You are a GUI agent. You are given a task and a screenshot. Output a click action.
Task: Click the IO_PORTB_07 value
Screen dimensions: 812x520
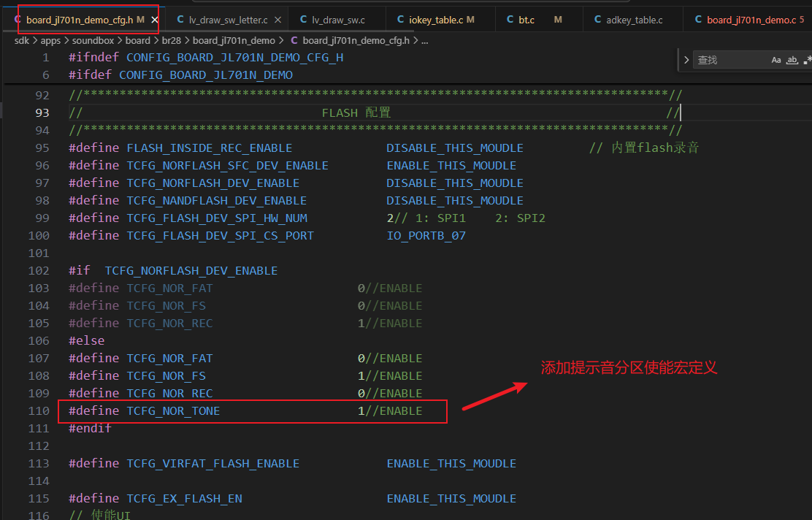tap(426, 235)
